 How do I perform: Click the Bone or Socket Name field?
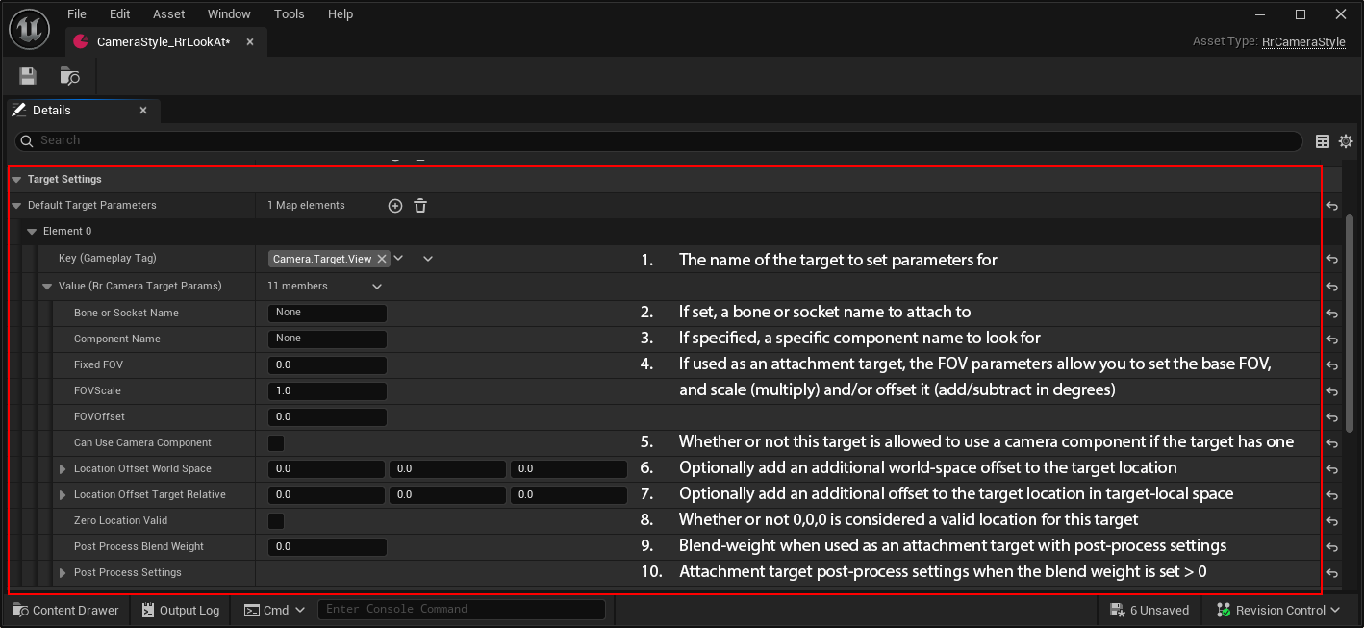point(327,314)
